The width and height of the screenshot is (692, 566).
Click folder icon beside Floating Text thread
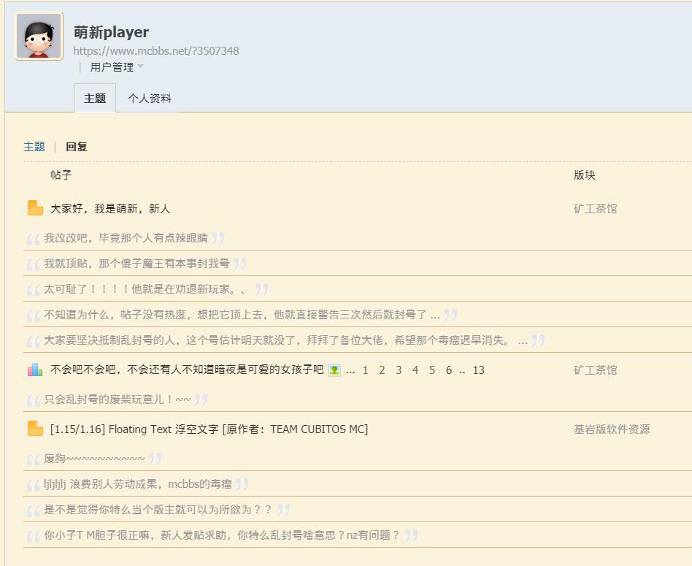(35, 429)
